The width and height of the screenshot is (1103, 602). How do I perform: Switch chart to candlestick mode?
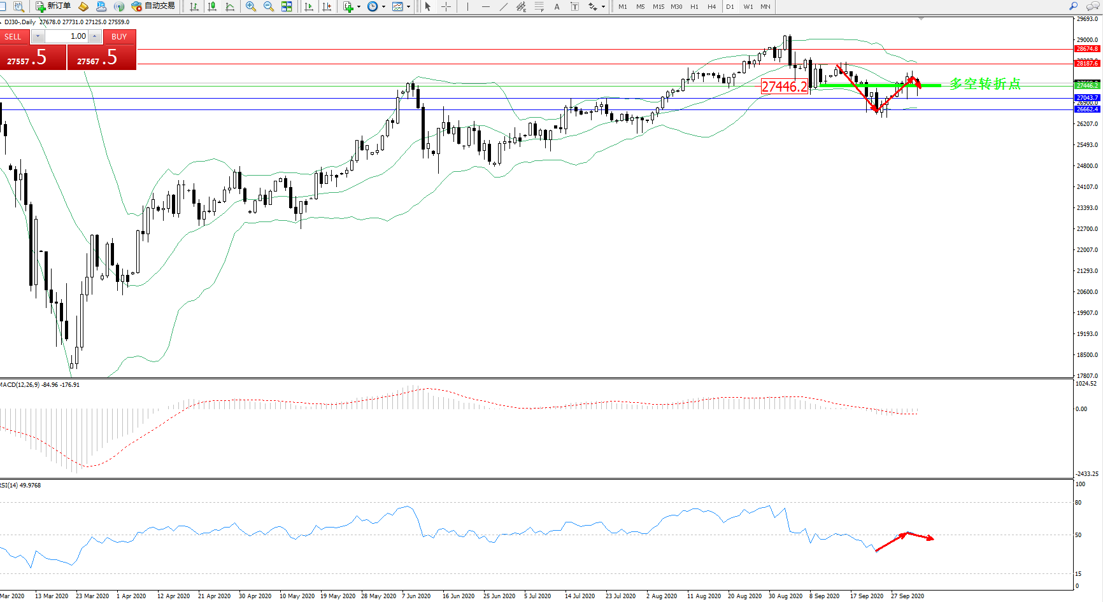click(212, 6)
